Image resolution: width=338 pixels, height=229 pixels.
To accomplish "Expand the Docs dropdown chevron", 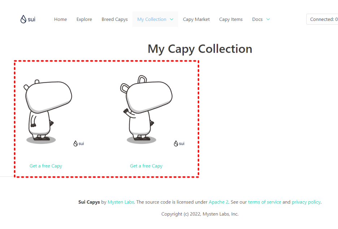I will point(268,19).
